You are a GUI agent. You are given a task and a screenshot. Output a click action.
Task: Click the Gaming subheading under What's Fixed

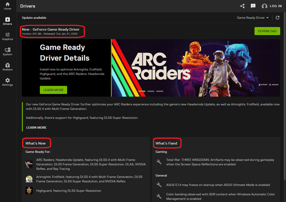[x=161, y=152]
